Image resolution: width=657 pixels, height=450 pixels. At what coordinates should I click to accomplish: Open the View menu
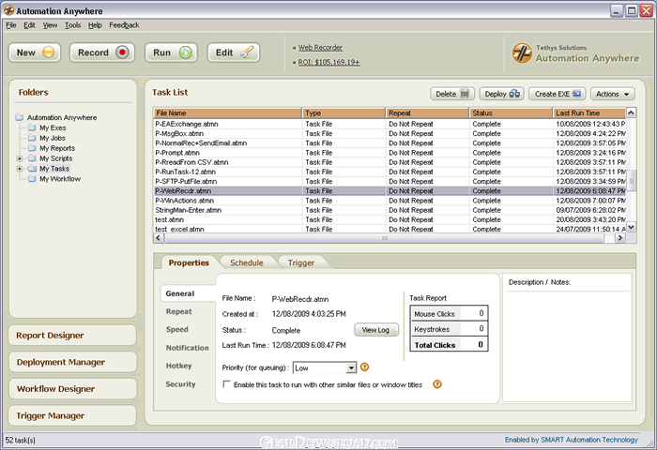click(x=50, y=25)
